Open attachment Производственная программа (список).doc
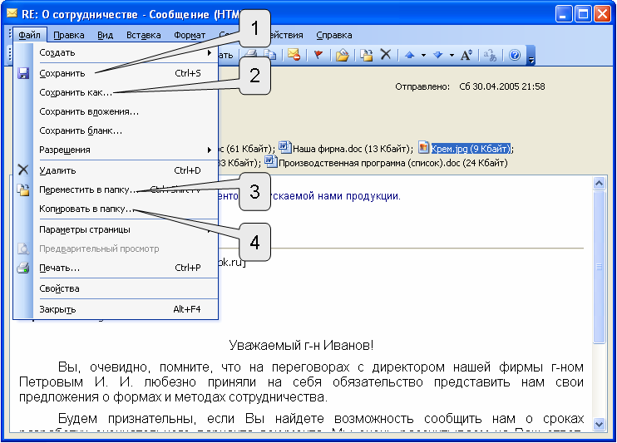 coord(386,162)
